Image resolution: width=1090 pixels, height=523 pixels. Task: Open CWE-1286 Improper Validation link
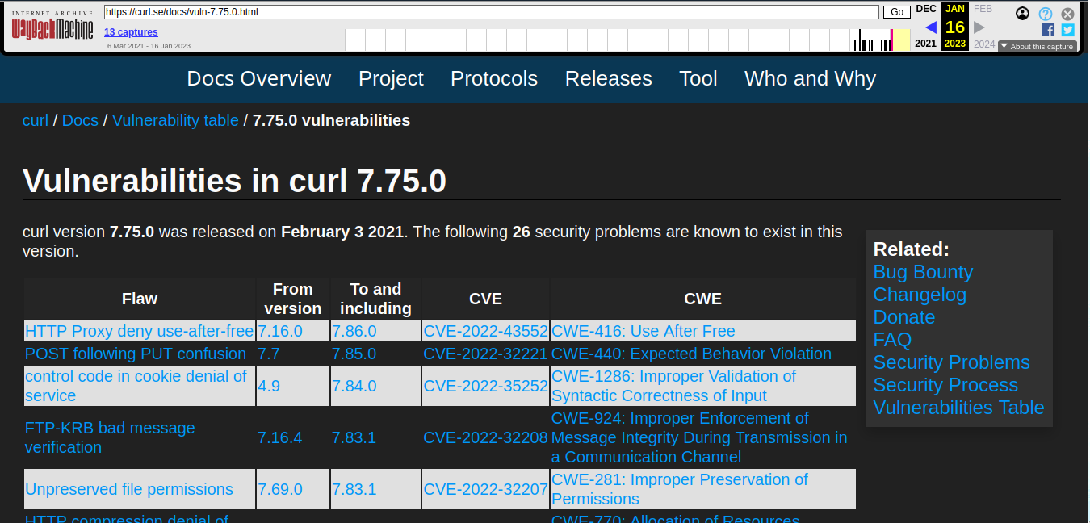pyautogui.click(x=673, y=386)
